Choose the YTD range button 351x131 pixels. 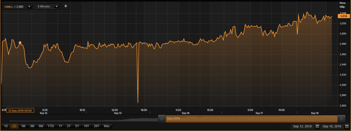pyautogui.click(x=51, y=126)
